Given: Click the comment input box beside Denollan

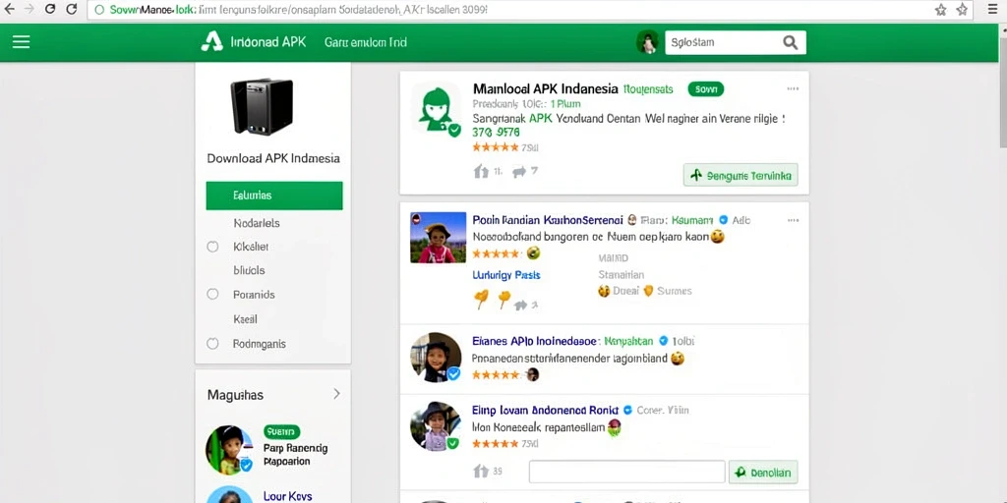Looking at the screenshot, I should pos(626,472).
